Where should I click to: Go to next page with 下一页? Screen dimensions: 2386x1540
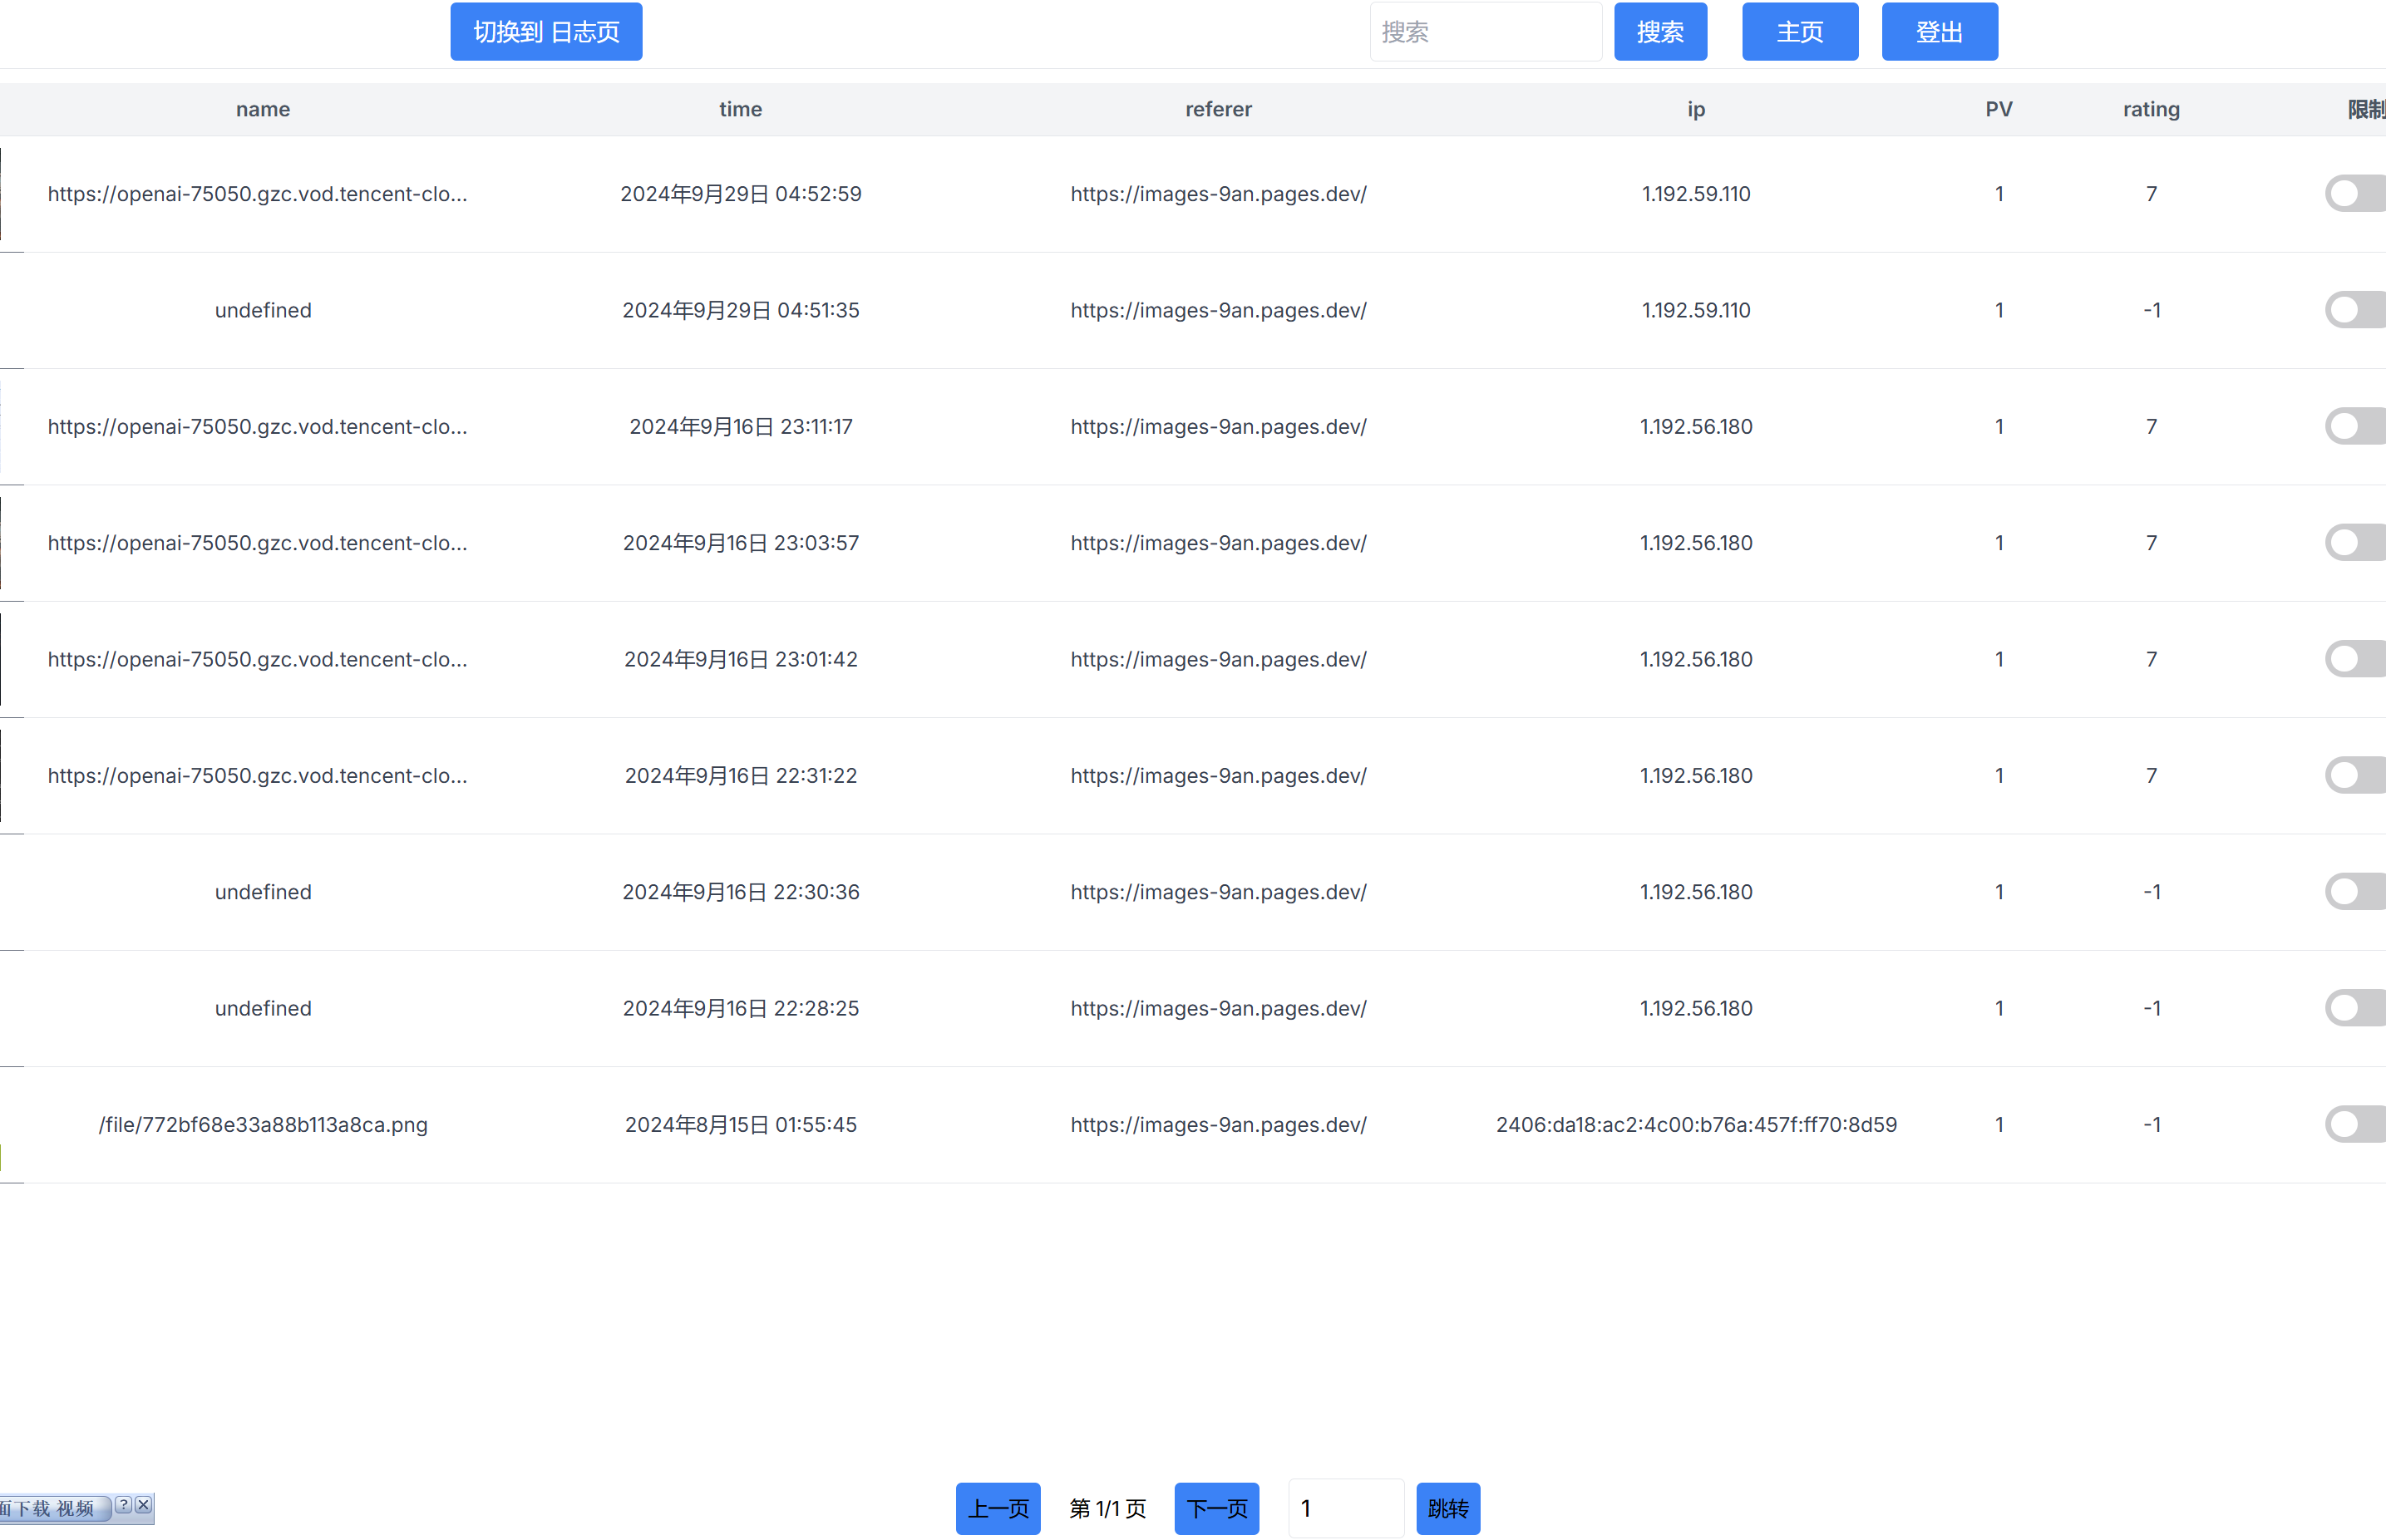(1215, 1508)
